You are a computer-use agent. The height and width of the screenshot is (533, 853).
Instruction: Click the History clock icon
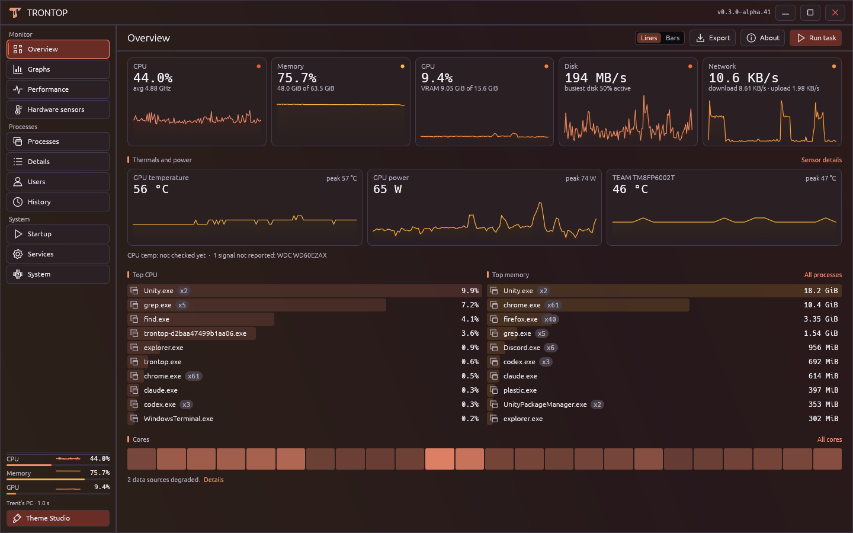click(18, 202)
